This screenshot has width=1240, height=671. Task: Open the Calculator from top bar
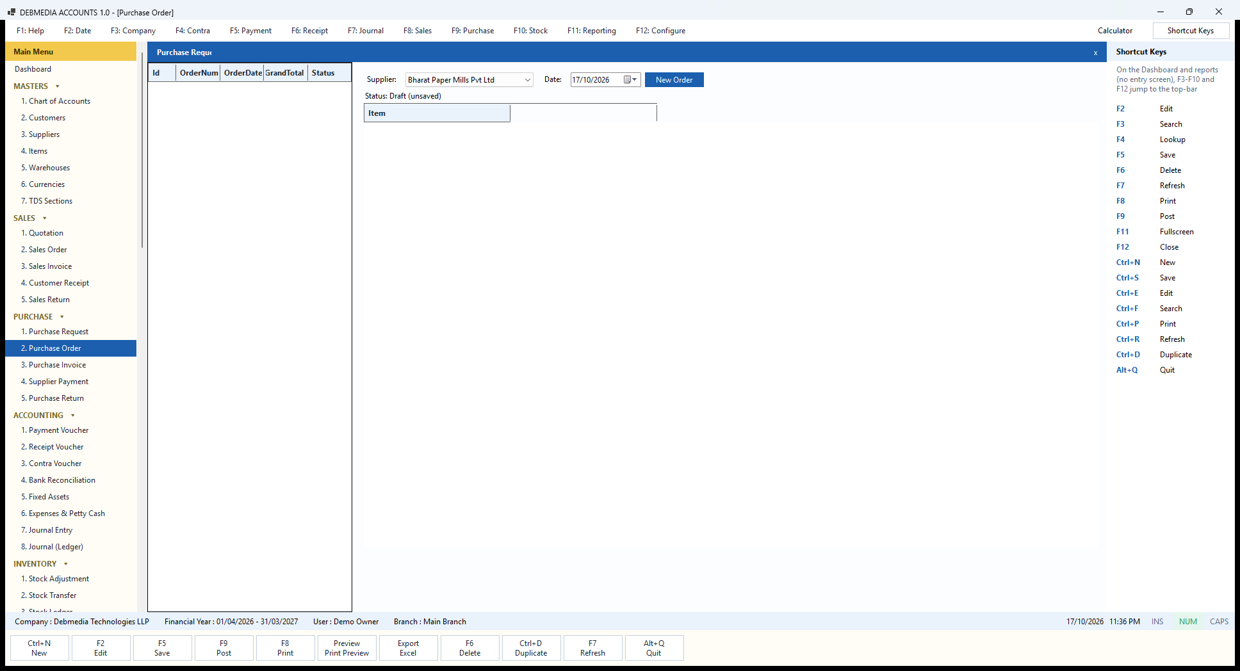1114,31
